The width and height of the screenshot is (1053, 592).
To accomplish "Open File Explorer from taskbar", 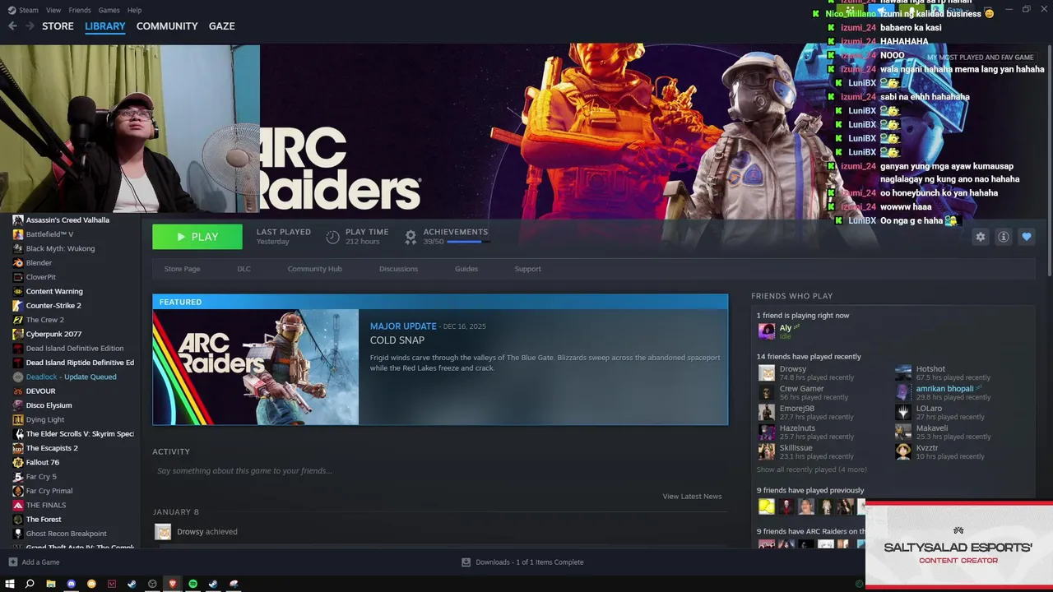I will [50, 584].
